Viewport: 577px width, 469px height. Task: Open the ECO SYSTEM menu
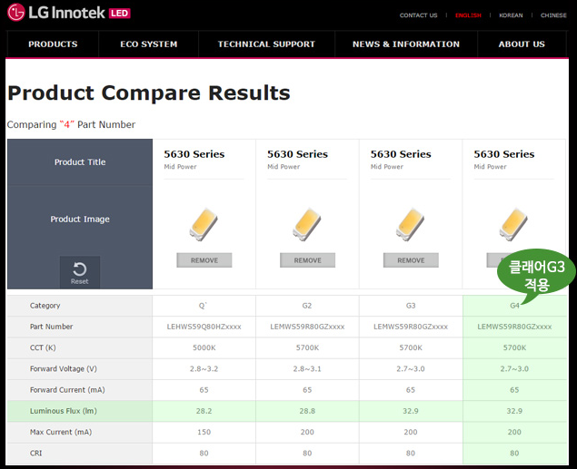pos(149,44)
